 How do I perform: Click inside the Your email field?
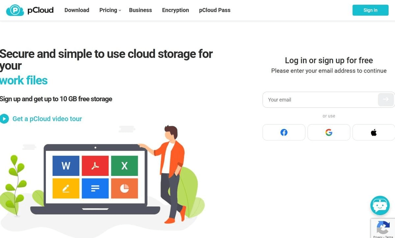point(313,100)
